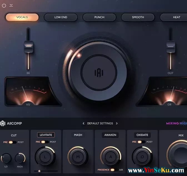Click the power bypass icon
Screen dimensions: 187x176
[4, 5]
